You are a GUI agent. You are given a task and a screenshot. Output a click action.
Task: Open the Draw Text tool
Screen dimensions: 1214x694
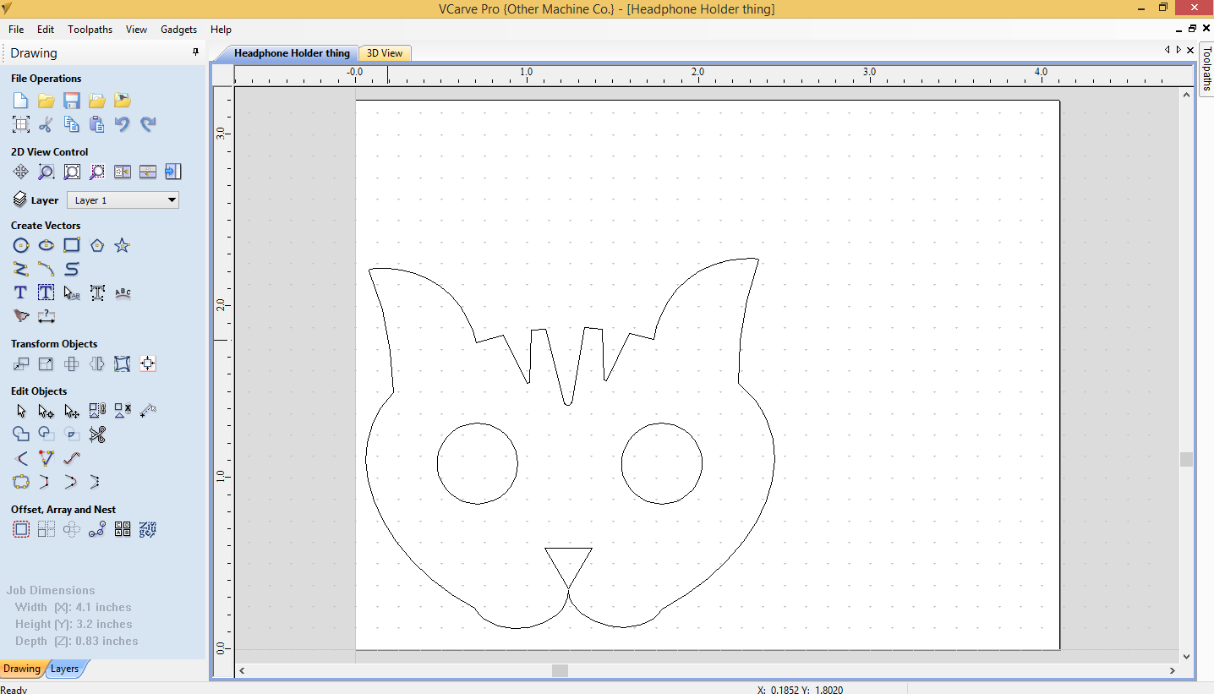[21, 293]
